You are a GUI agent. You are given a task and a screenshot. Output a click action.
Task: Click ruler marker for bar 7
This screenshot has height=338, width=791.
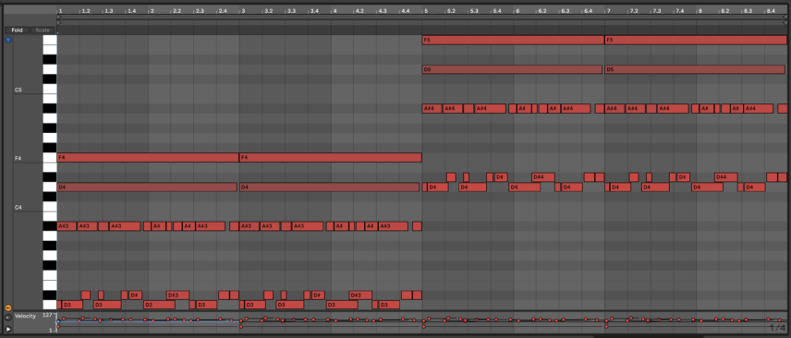pyautogui.click(x=608, y=10)
